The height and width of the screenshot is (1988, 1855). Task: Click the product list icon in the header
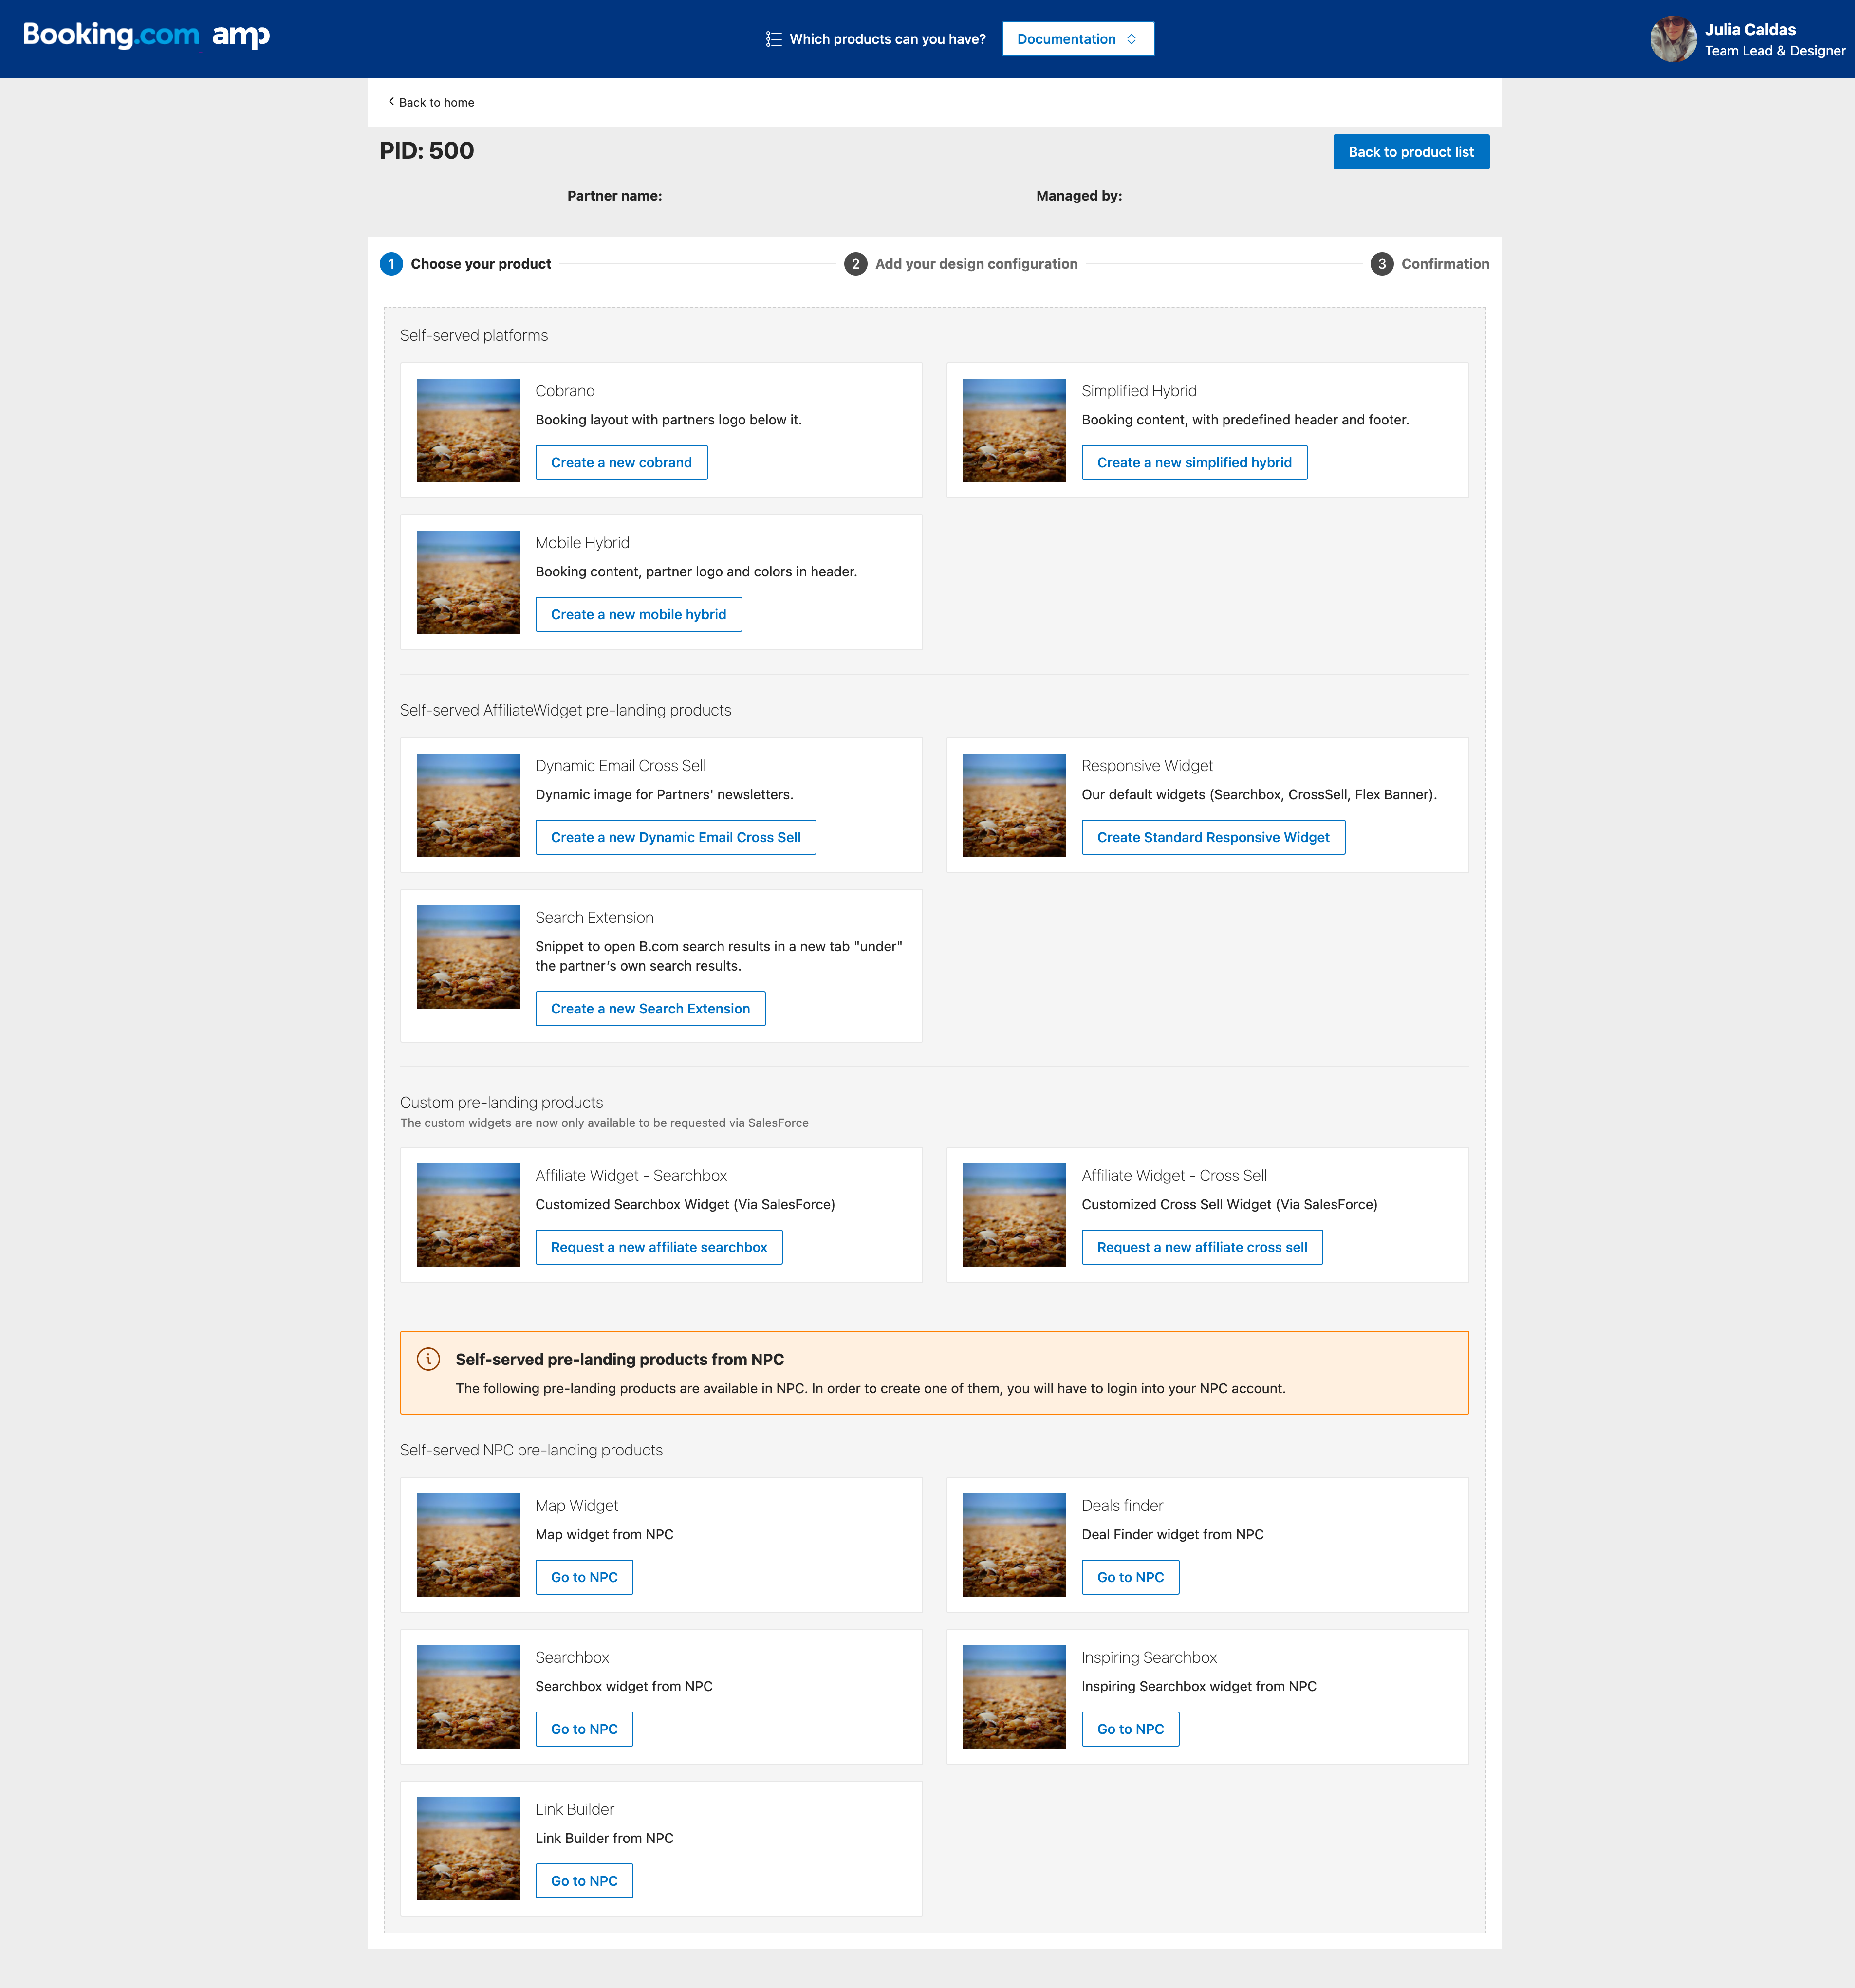(x=773, y=39)
